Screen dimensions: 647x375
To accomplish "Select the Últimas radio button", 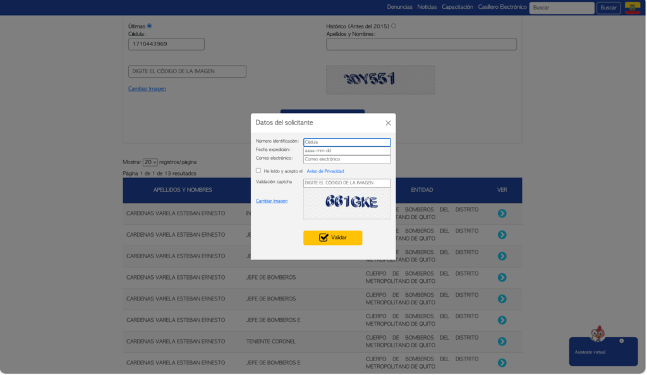I will click(x=149, y=26).
